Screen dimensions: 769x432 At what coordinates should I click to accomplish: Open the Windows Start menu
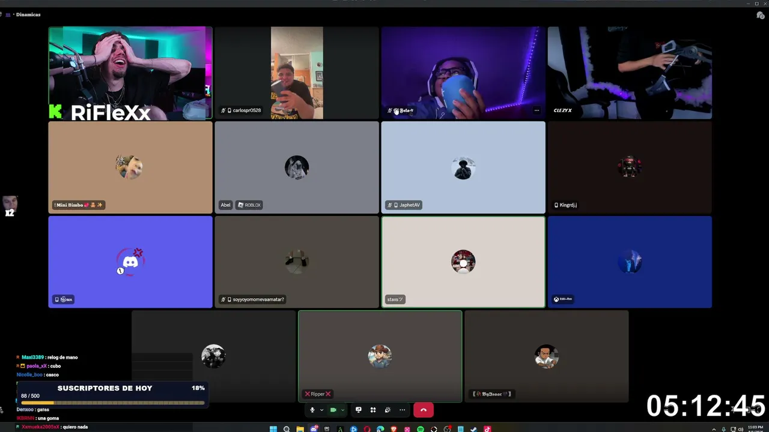273,429
